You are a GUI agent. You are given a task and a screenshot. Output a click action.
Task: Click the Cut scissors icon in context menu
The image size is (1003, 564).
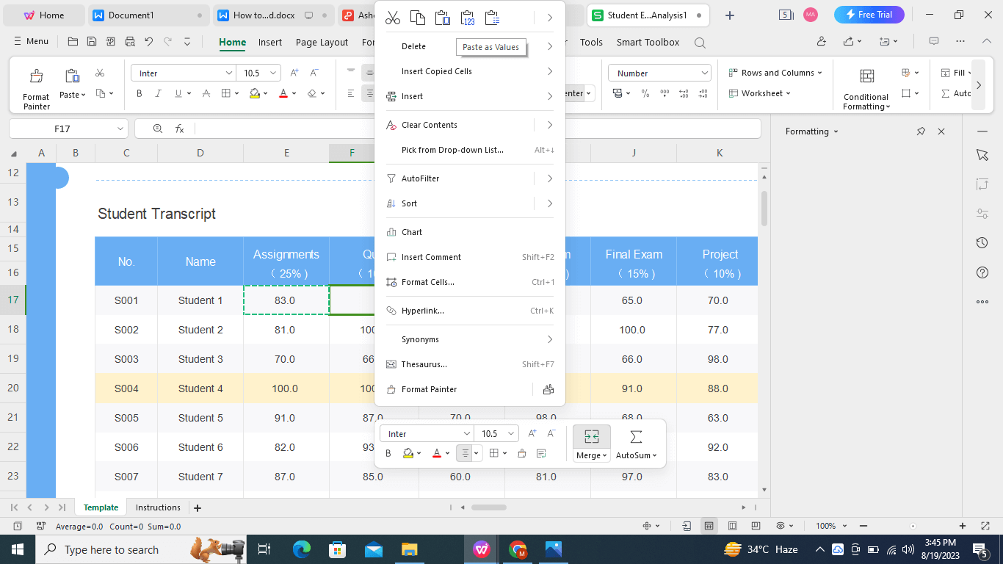(x=393, y=18)
